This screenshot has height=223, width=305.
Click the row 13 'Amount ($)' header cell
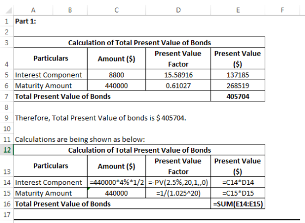(117, 166)
